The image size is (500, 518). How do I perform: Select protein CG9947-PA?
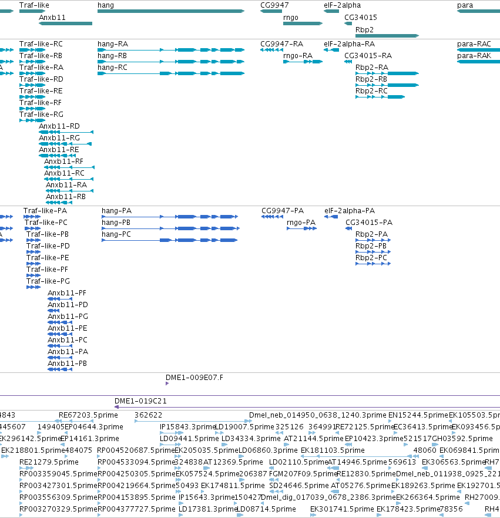283,211
